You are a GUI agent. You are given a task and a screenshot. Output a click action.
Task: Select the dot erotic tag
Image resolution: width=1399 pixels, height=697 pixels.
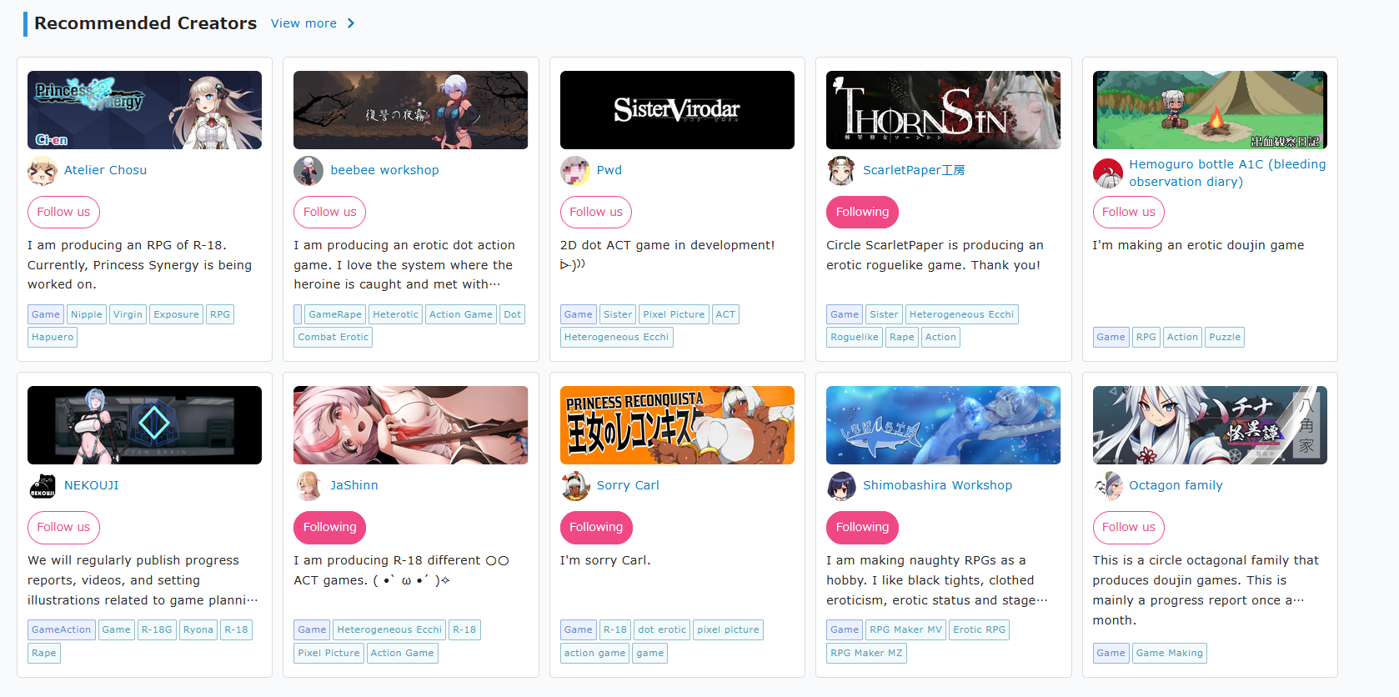pos(662,629)
